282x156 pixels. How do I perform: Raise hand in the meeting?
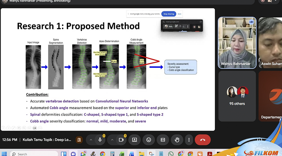tap(177, 140)
